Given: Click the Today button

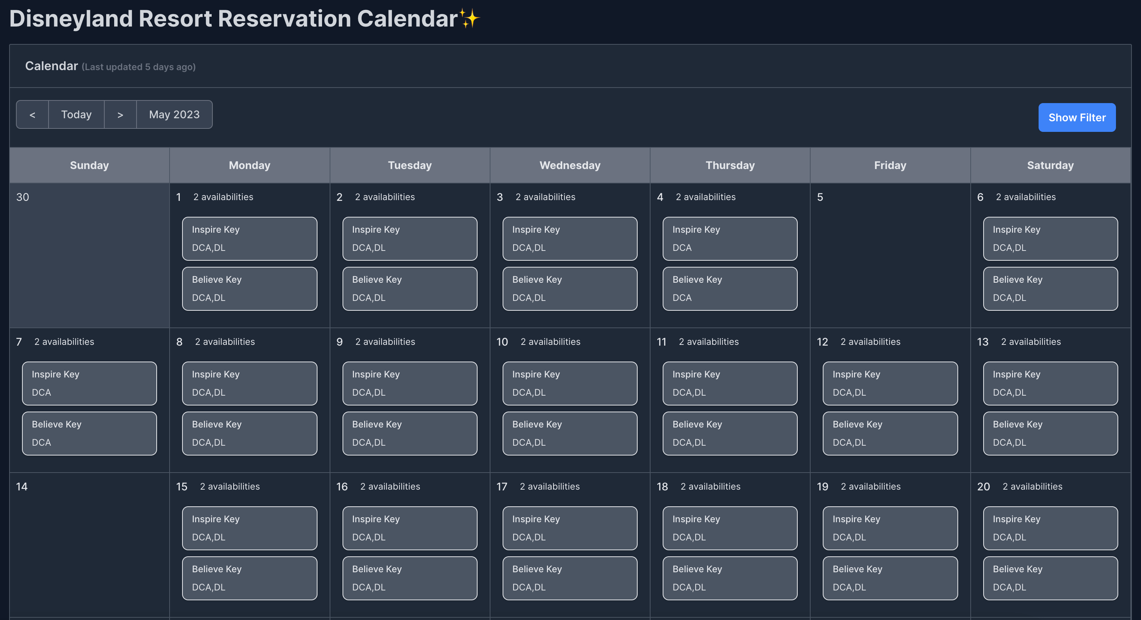Looking at the screenshot, I should tap(76, 114).
